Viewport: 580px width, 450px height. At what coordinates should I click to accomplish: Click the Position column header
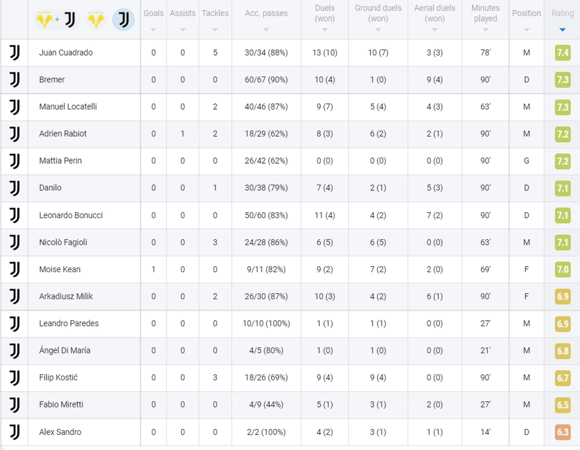tap(526, 13)
